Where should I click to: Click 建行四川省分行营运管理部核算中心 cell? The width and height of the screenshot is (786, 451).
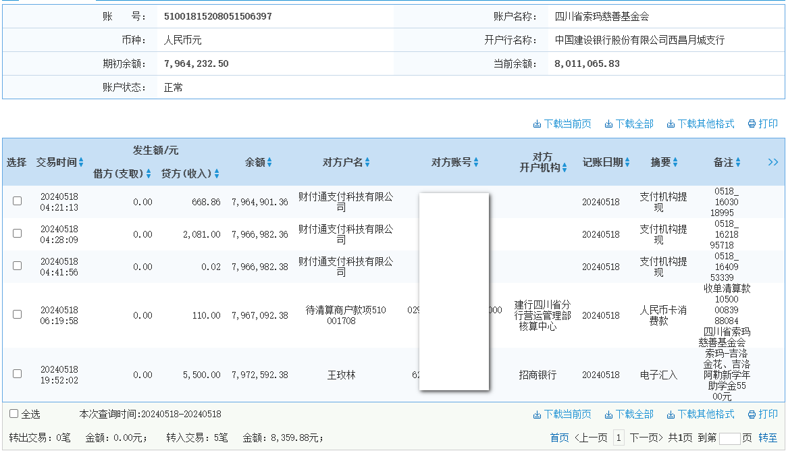tap(542, 315)
